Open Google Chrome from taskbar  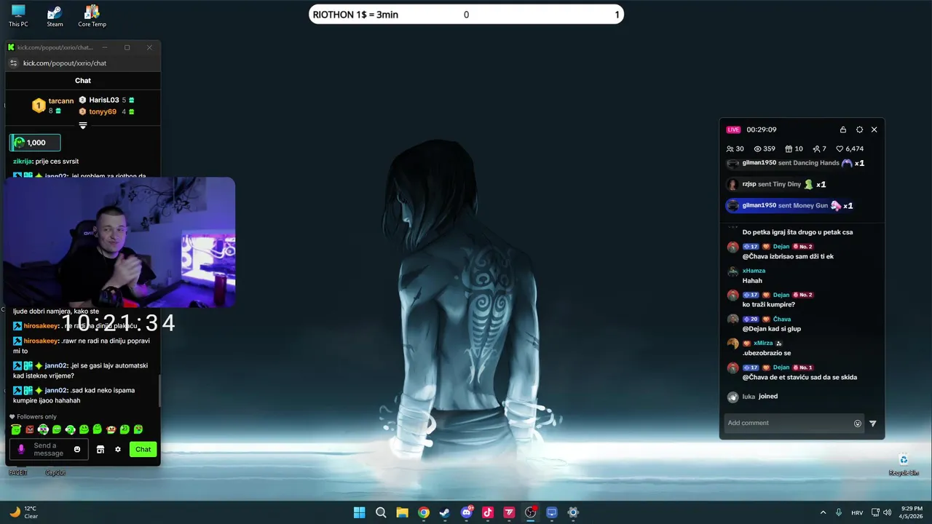[x=424, y=512]
